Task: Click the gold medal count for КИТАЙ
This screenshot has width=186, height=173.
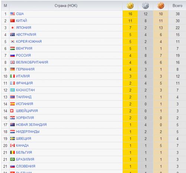Action: (130, 21)
